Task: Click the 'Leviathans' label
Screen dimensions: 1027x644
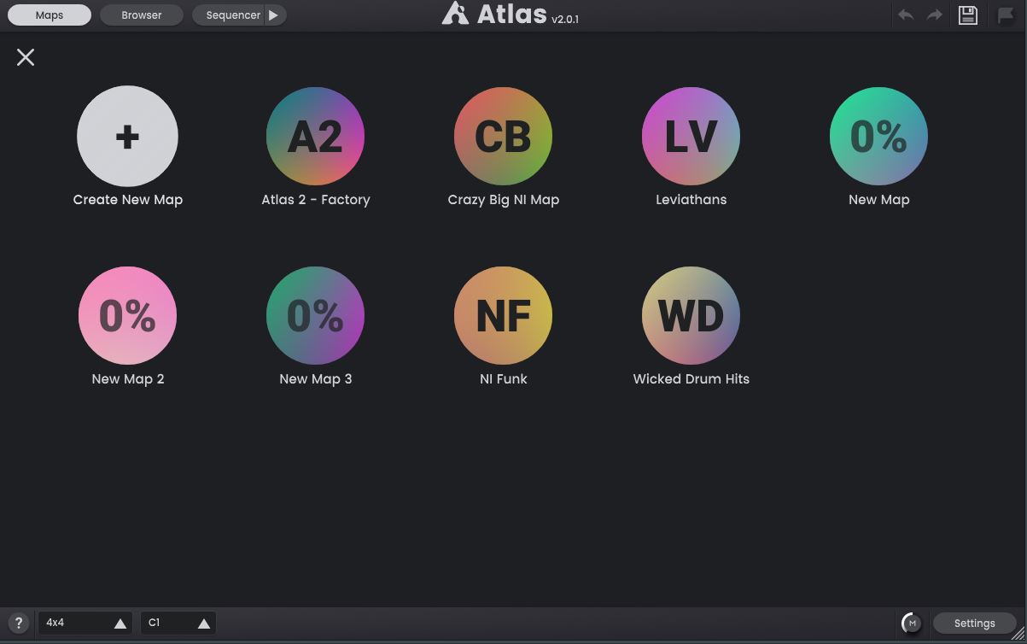Action: coord(691,200)
